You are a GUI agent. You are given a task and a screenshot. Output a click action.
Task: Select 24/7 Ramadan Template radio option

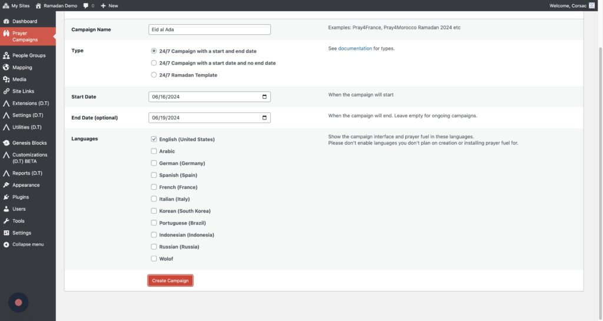154,75
